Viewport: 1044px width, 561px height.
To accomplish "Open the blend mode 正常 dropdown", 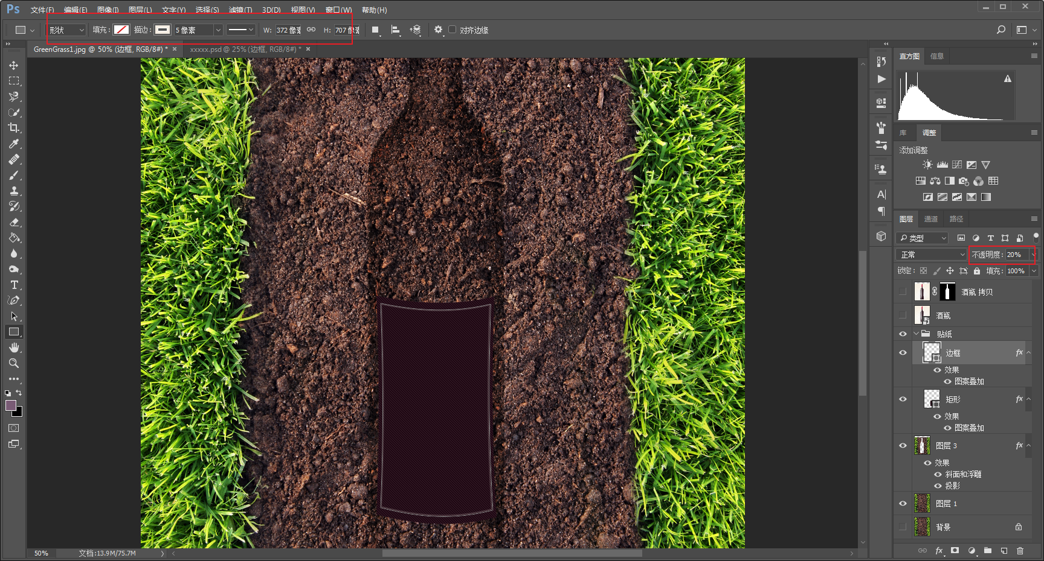I will tap(932, 255).
